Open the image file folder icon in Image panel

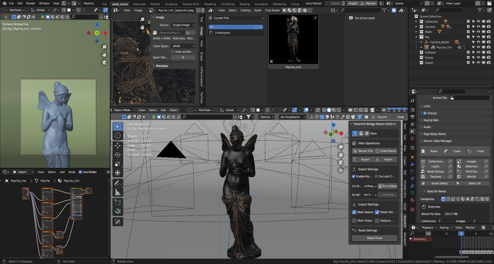point(188,33)
